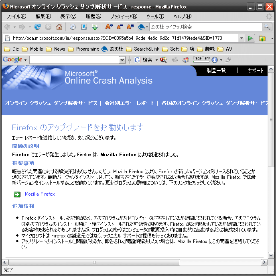276x276 pixels.
Task: Click the green Go arrow button
Action: click(x=250, y=38)
